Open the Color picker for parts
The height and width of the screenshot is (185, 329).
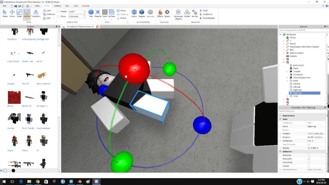pos(105,13)
